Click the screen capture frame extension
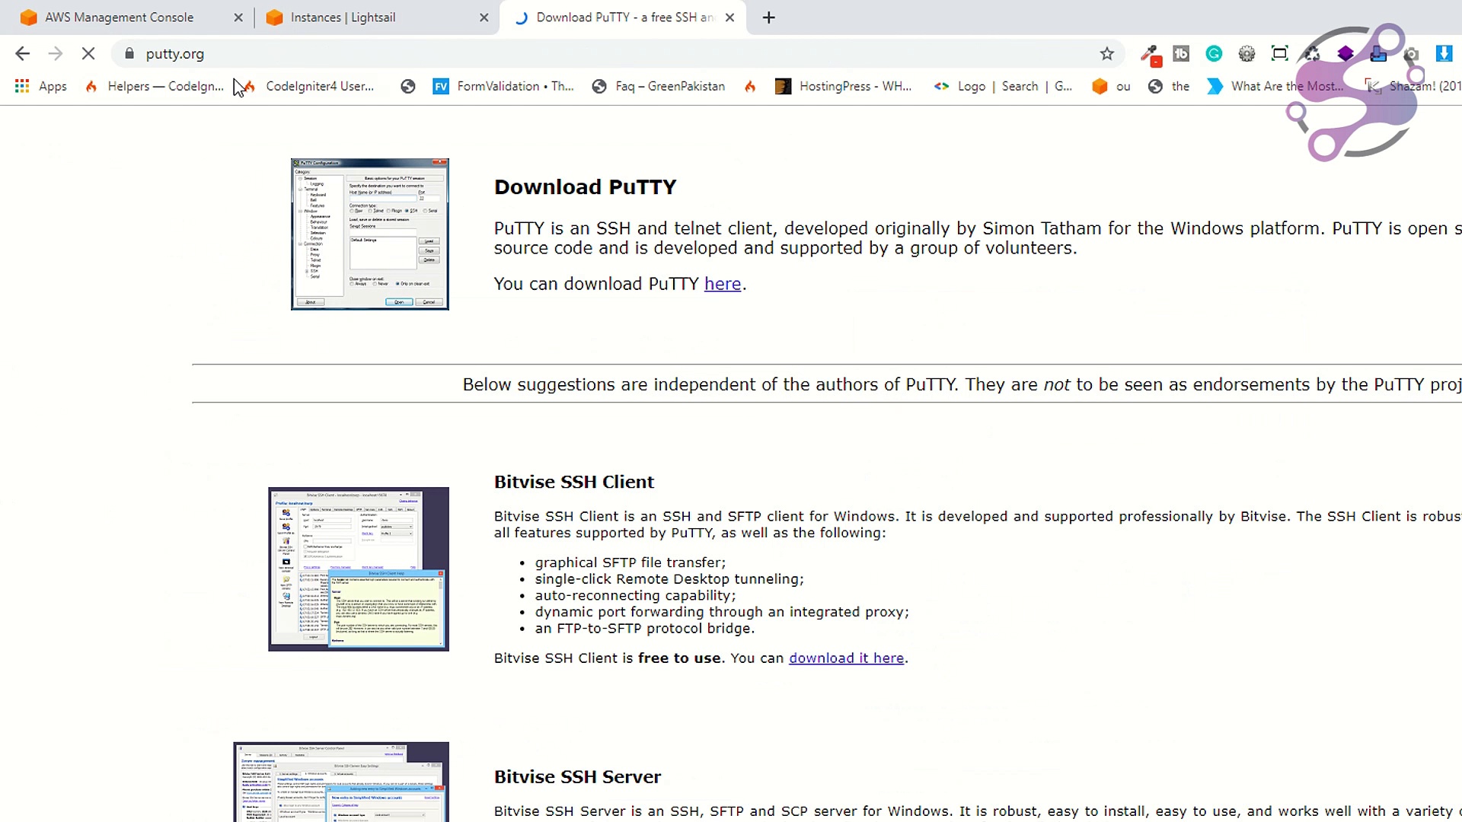This screenshot has width=1462, height=822. [x=1279, y=53]
